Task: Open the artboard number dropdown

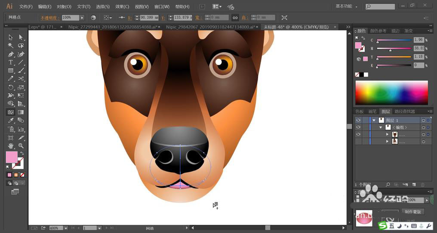Action: pos(99,228)
